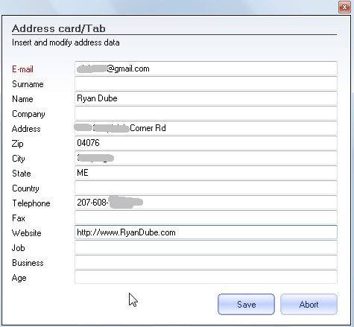Focus the Surname input field
This screenshot has height=327, width=354.
click(206, 83)
